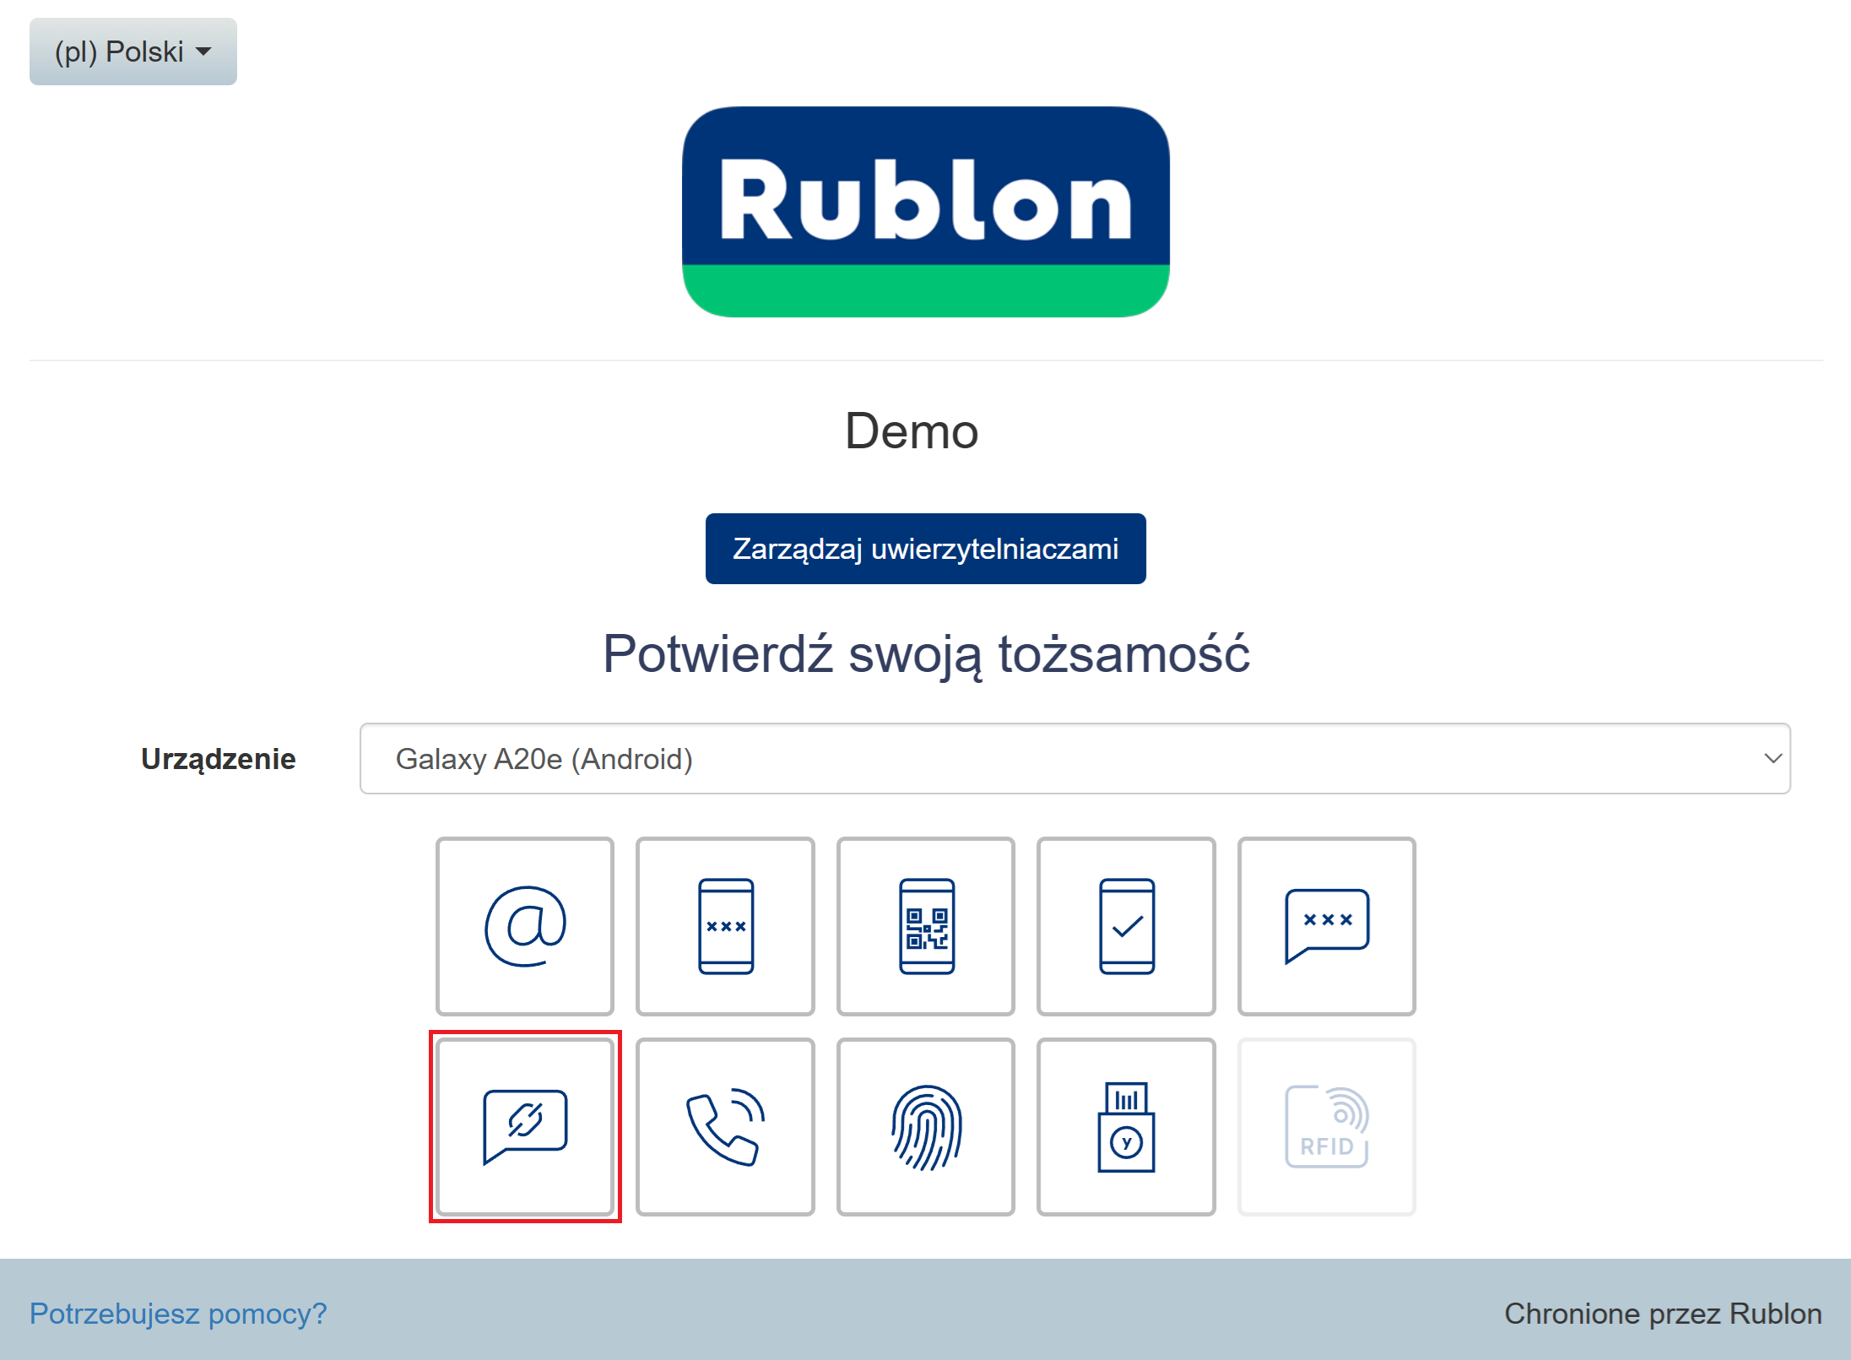Select the SMS passcode speech bubble
This screenshot has height=1360, width=1851.
1326,926
